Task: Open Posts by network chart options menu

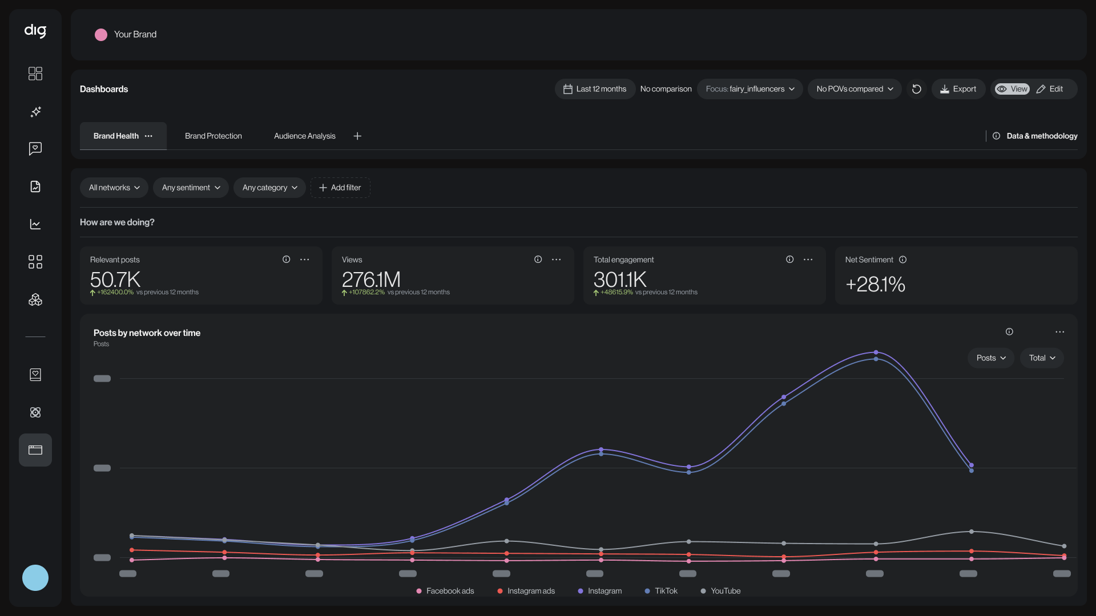Action: pos(1060,332)
